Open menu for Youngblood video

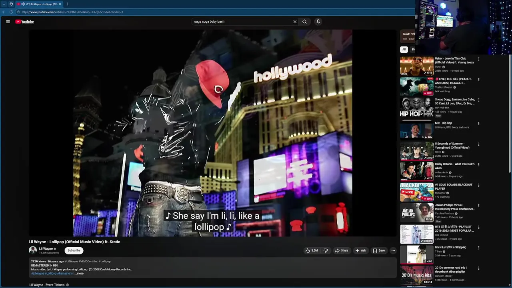[x=478, y=144]
